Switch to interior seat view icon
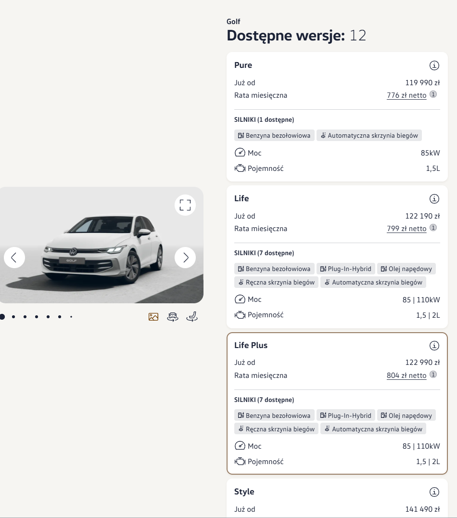Image resolution: width=457 pixels, height=518 pixels. 192,317
